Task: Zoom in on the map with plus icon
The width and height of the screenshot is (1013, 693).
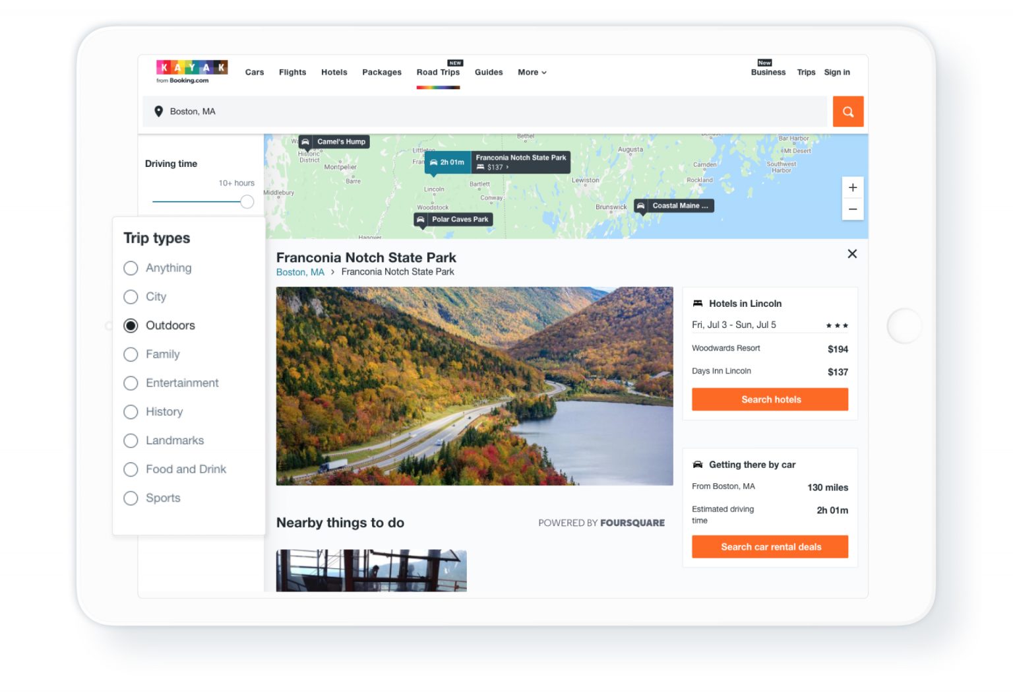Action: [853, 187]
